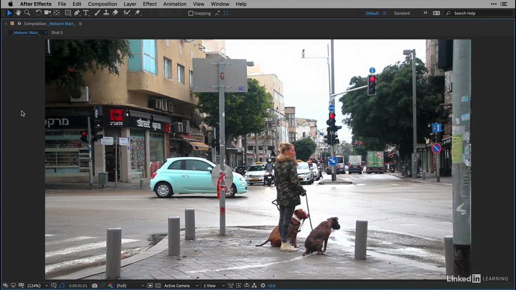Toggle the transparency grid

tap(158, 286)
